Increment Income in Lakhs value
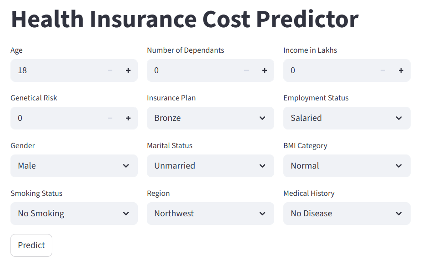The image size is (422, 259). (401, 70)
